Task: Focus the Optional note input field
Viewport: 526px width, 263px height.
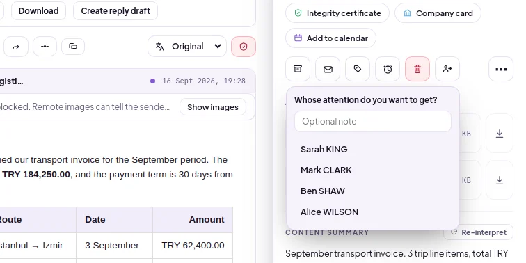Action: point(373,122)
